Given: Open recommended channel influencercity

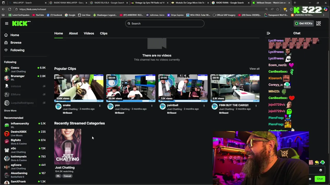Looking at the screenshot, I should pos(25,125).
